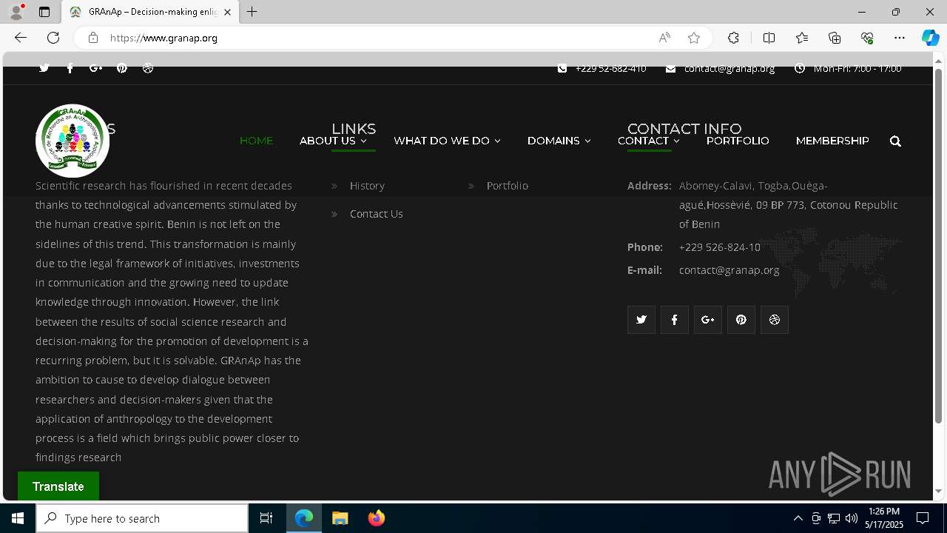Open the Copilot icon in Edge
Screen dimensions: 947x533
(930, 38)
